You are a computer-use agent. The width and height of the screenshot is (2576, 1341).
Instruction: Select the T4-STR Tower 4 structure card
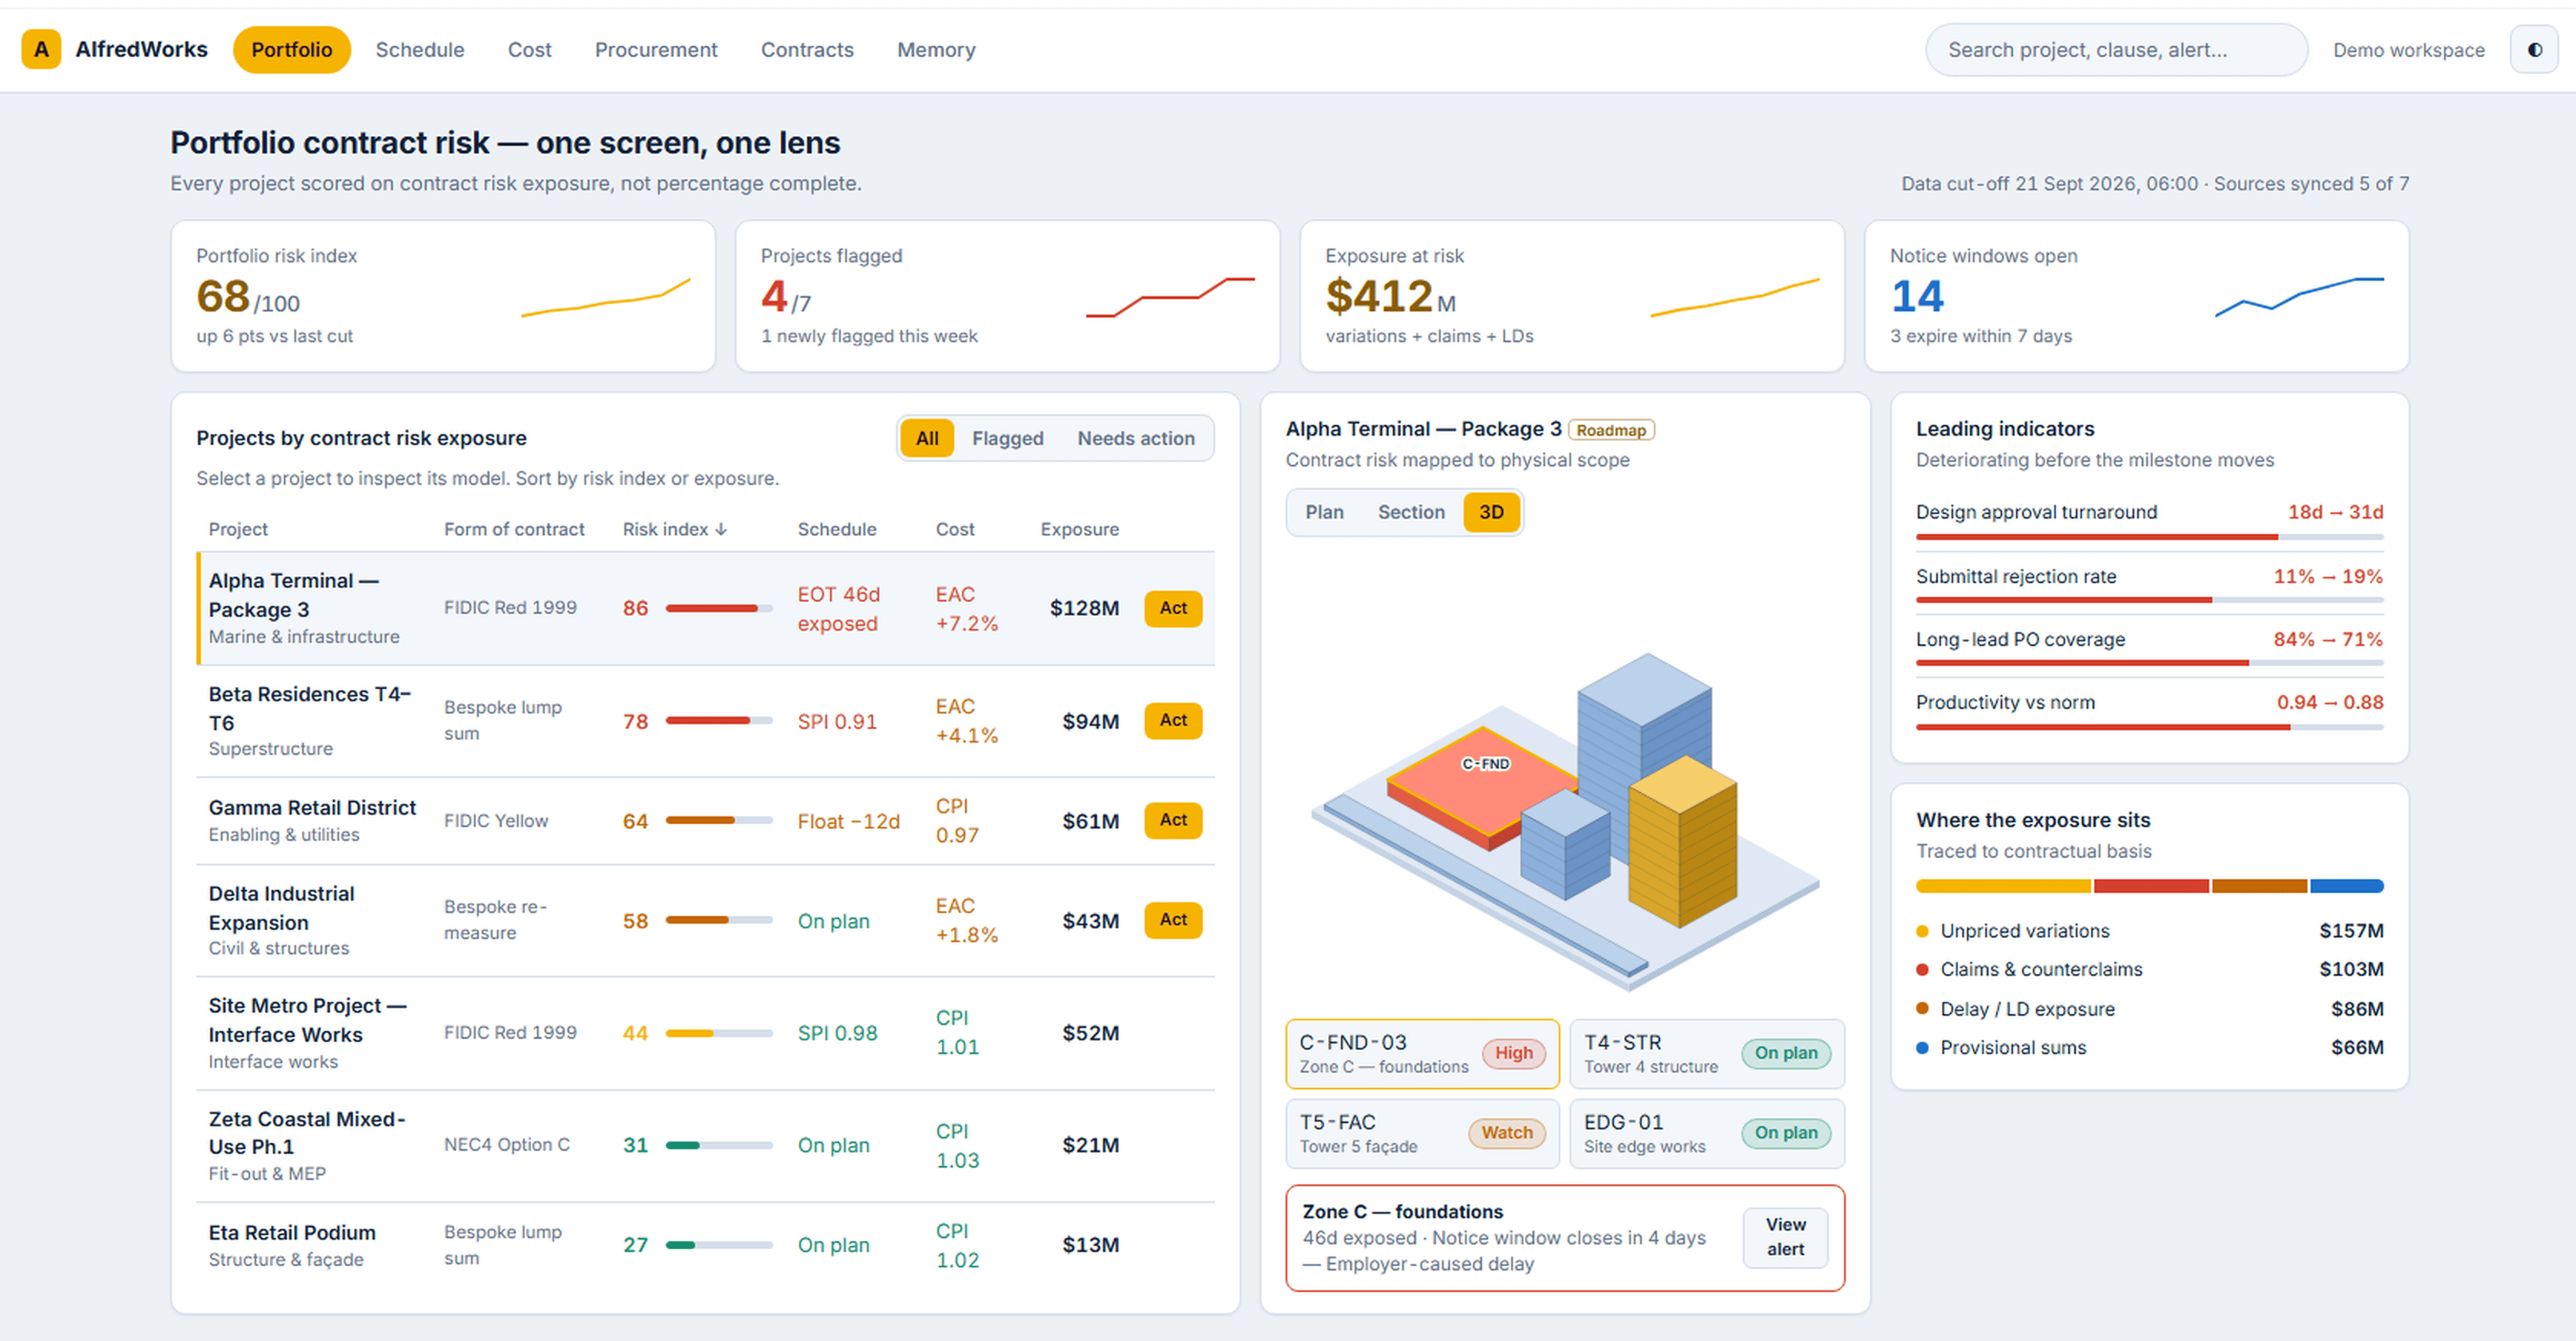1707,1053
